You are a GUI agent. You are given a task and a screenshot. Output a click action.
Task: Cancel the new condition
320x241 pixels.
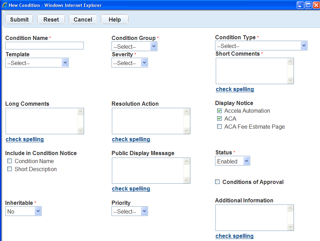(83, 19)
